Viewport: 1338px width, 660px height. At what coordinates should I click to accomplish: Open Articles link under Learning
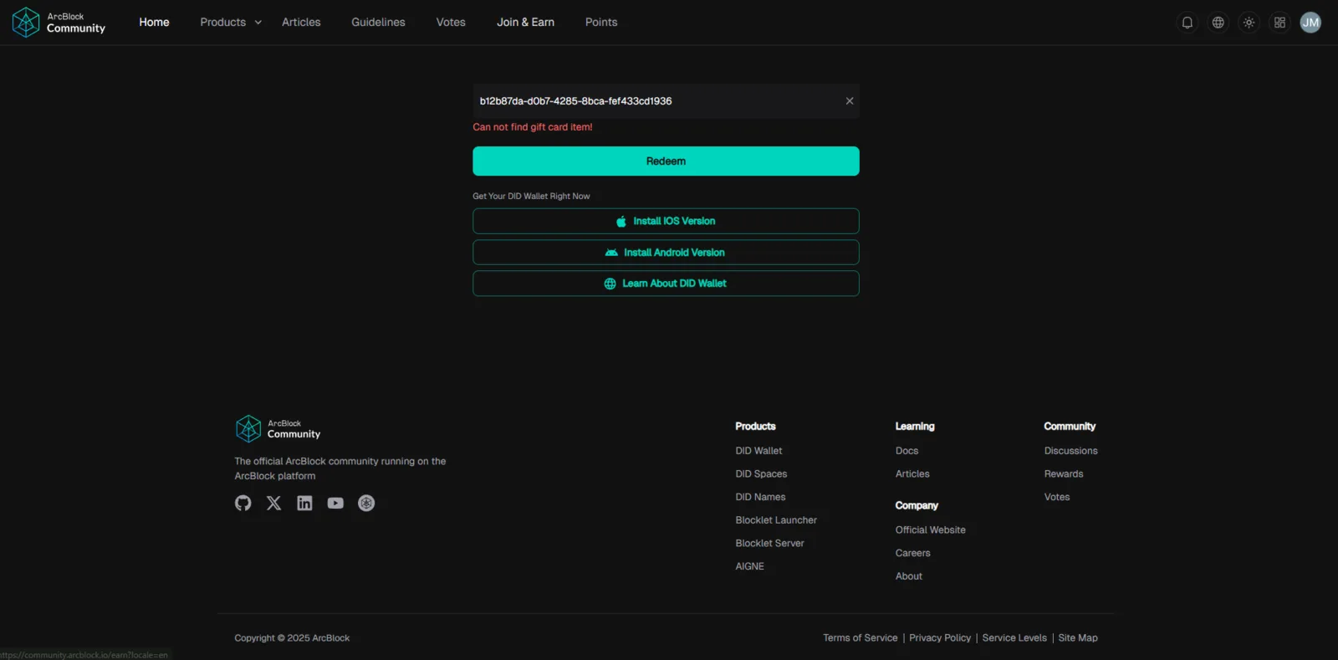click(912, 474)
